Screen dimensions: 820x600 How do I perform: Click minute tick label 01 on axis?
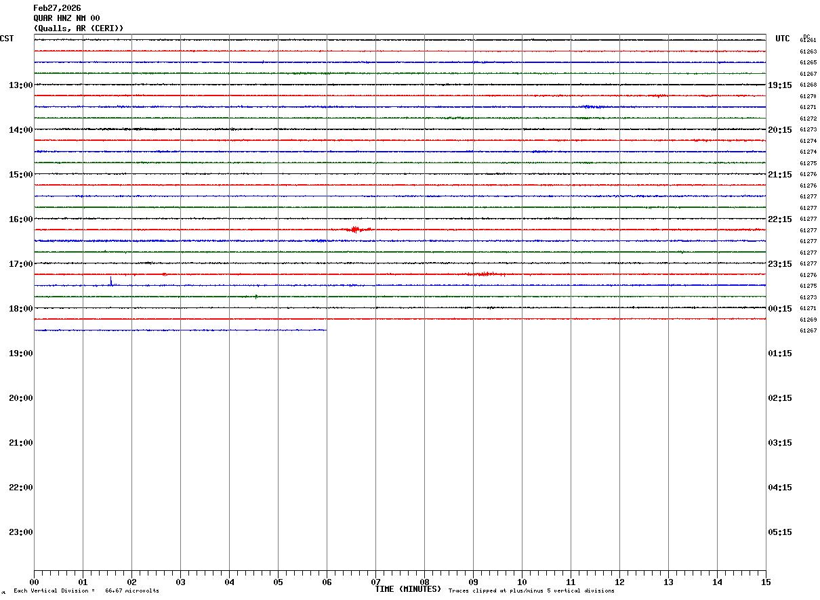coord(83,582)
